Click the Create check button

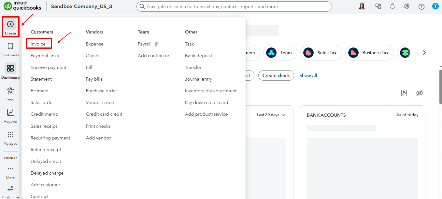coord(276,75)
